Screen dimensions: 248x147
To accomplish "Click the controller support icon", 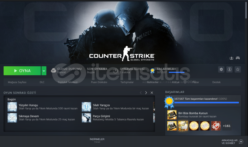I will (x=238, y=58).
